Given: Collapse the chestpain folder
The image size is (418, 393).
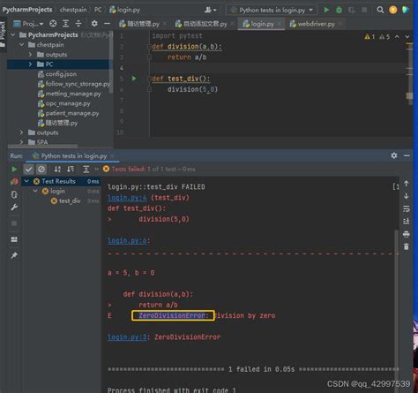Looking at the screenshot, I should (x=22, y=45).
